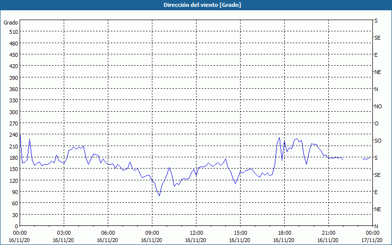Image resolution: width=392 pixels, height=245 pixels.
Task: Click the 300 y-axis tick label
Action: pyautogui.click(x=14, y=112)
